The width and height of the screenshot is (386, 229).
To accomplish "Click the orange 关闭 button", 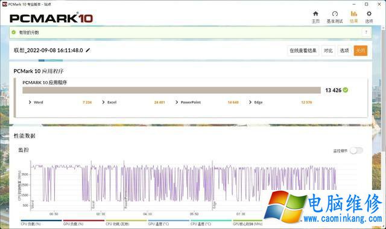I will pos(361,50).
